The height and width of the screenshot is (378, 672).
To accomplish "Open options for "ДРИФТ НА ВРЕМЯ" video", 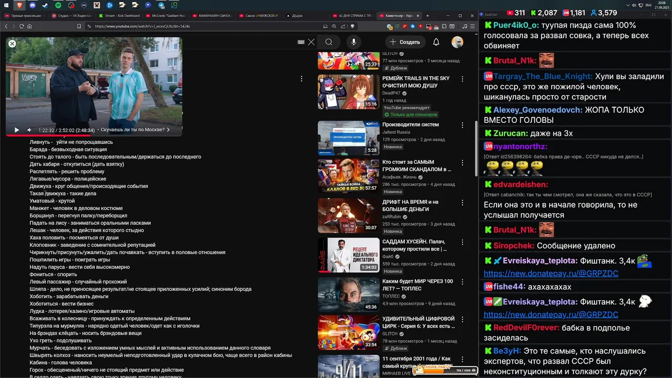I will click(x=463, y=202).
